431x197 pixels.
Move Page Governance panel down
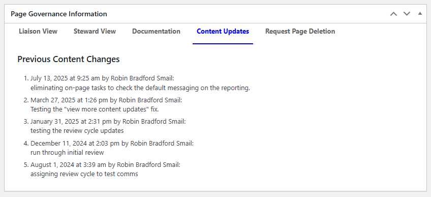[407, 14]
